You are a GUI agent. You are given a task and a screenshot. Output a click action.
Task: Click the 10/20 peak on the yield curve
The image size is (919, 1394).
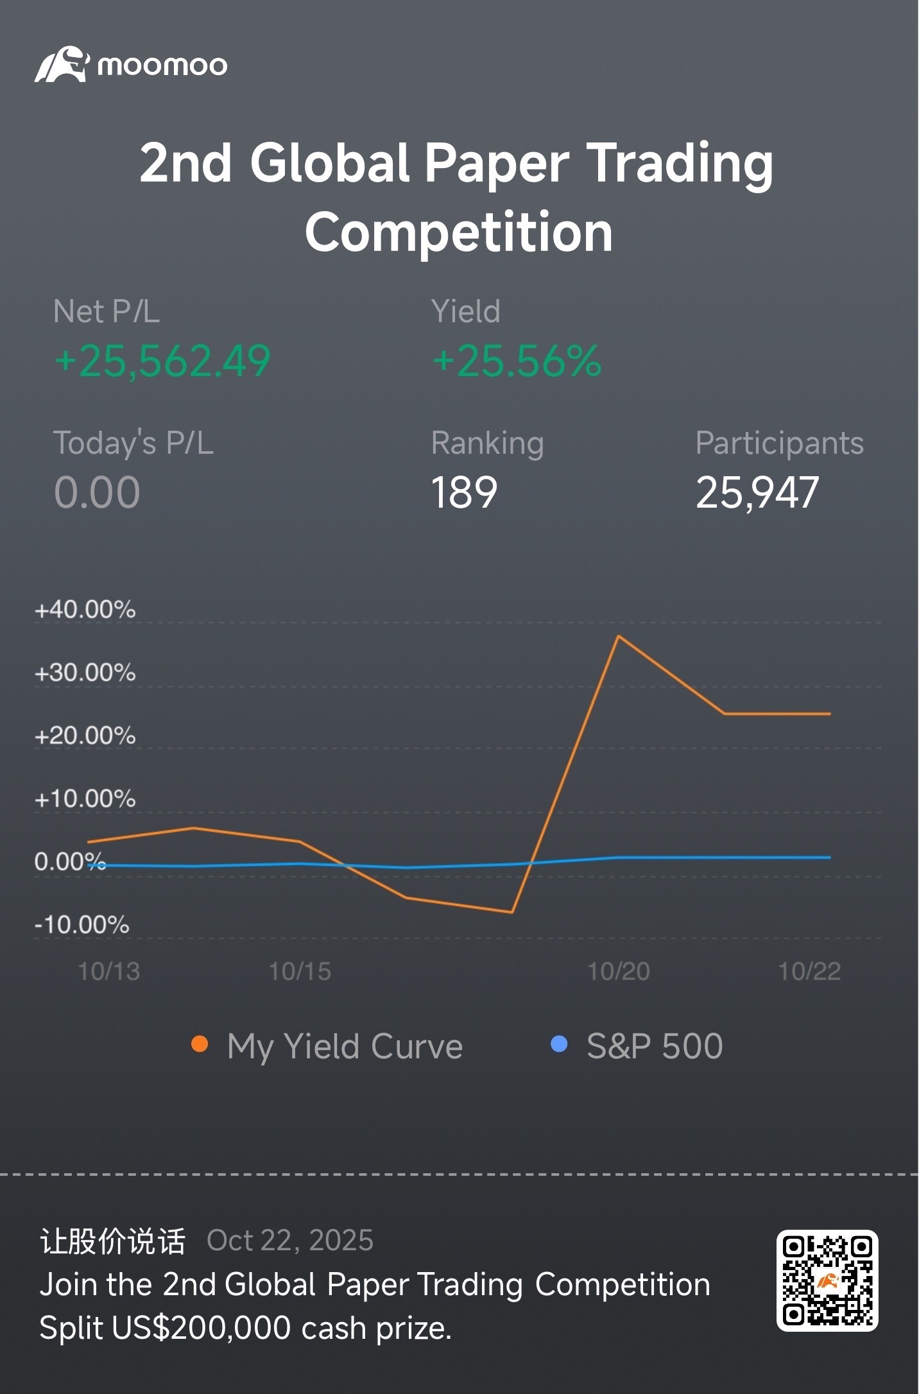click(x=618, y=636)
